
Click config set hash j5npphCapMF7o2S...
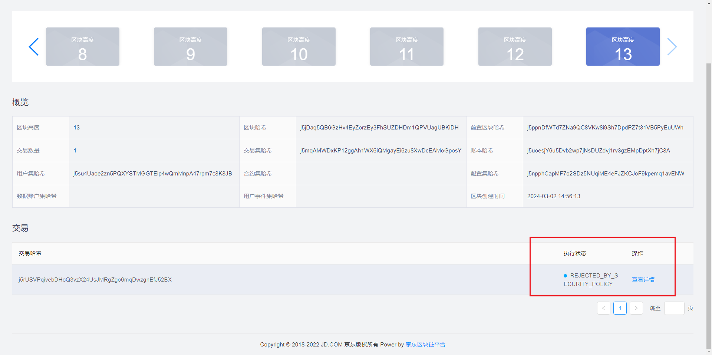[x=606, y=174]
